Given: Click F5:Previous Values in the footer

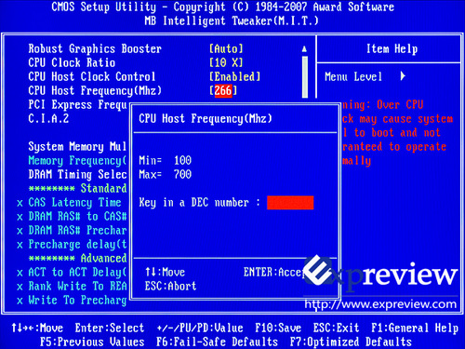Looking at the screenshot, I should (92, 342).
